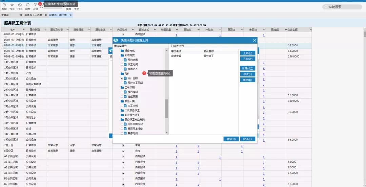
Task: Expand the 服务大类 tree folder
Action: (x=128, y=101)
